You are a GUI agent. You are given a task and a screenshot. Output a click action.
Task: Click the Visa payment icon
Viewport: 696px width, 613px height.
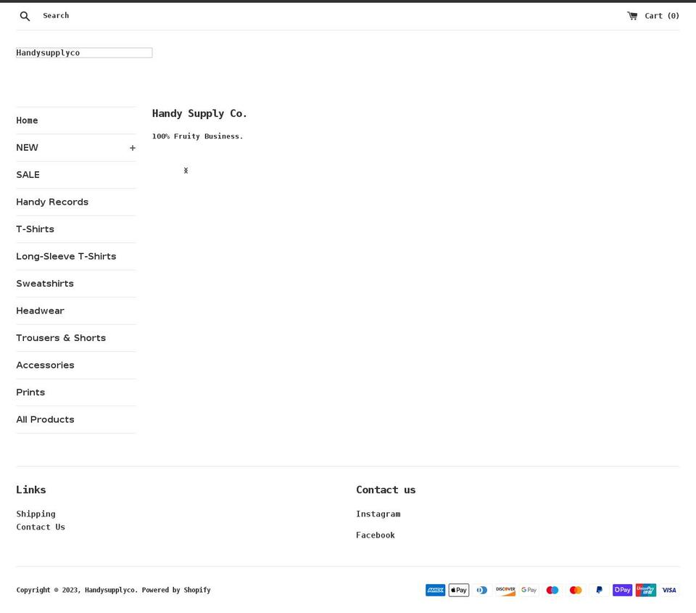668,590
